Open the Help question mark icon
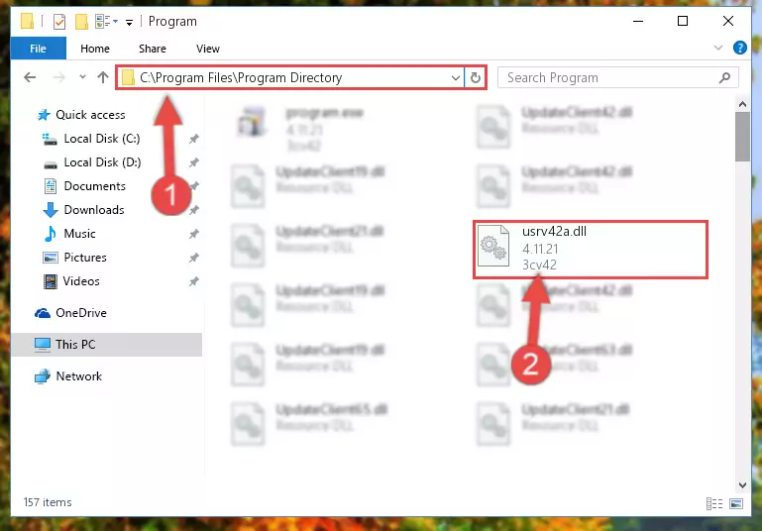762x531 pixels. pos(739,48)
